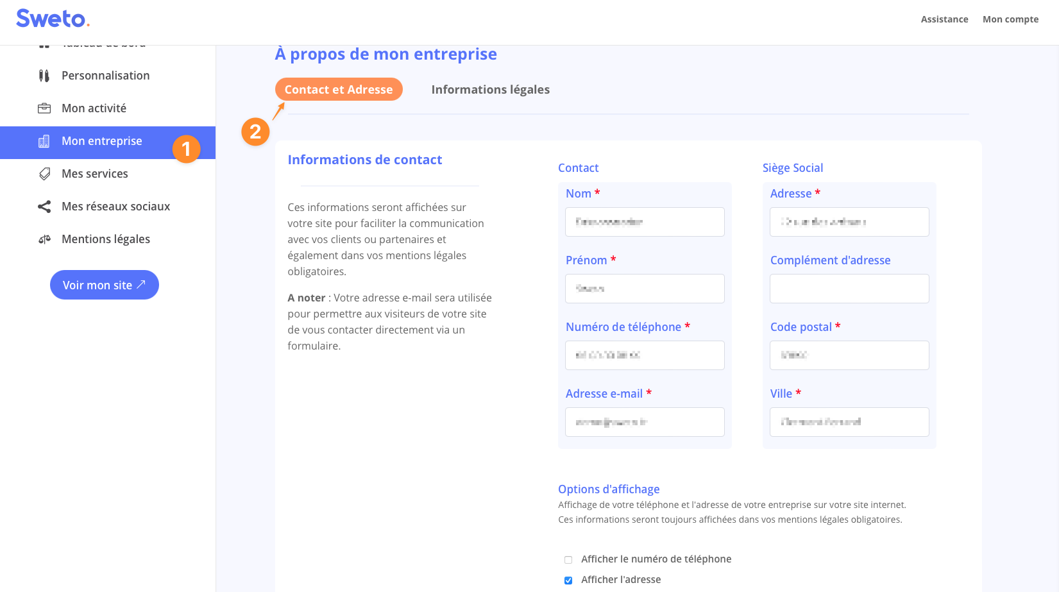Focus the Ville input field
Viewport: 1059px width, 592px height.
849,422
